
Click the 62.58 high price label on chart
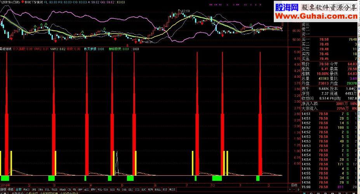click(x=186, y=11)
